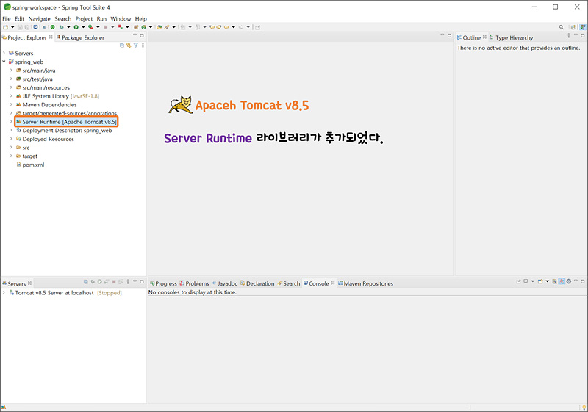Click the Open Perspective toolbar icon
This screenshot has height=412, width=588.
[x=573, y=27]
